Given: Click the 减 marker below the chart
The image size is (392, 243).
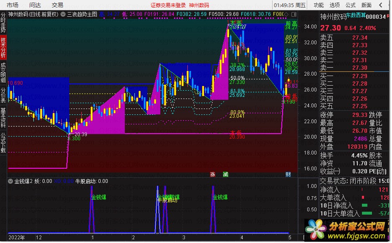Looking at the screenshot, I should coord(226,175).
